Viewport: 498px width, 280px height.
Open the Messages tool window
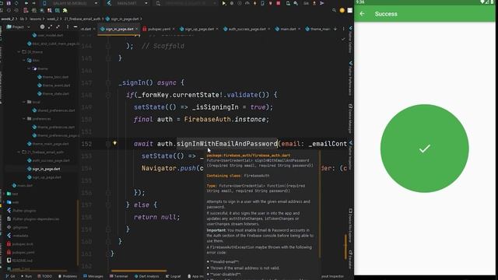pos(93,277)
